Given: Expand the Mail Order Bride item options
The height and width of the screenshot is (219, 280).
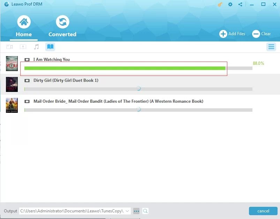Looking at the screenshot, I should coord(27,101).
